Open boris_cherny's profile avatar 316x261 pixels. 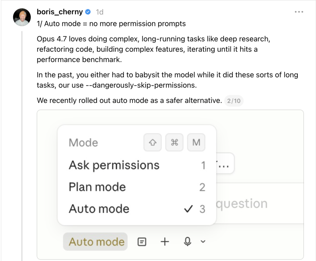(22, 17)
